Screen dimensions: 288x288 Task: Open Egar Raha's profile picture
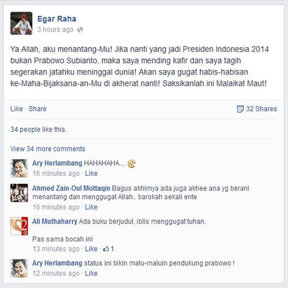click(21, 24)
